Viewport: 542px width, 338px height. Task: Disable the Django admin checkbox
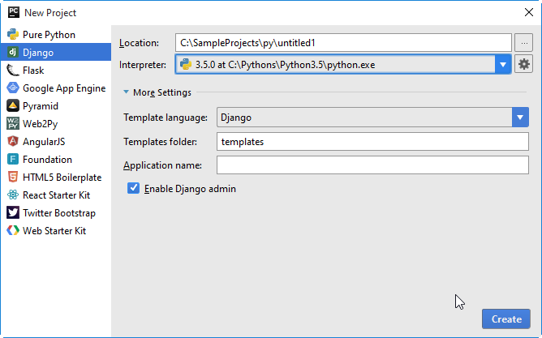(134, 189)
